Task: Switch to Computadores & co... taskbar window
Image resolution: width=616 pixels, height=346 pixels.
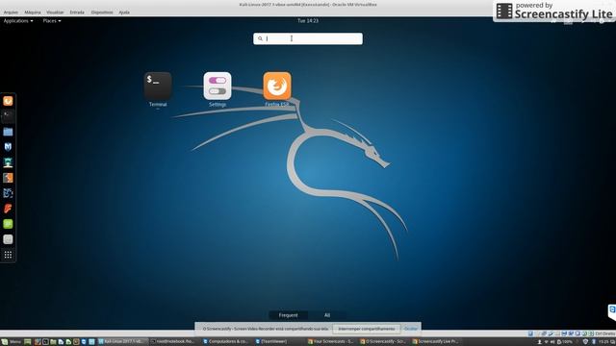Action: click(227, 342)
